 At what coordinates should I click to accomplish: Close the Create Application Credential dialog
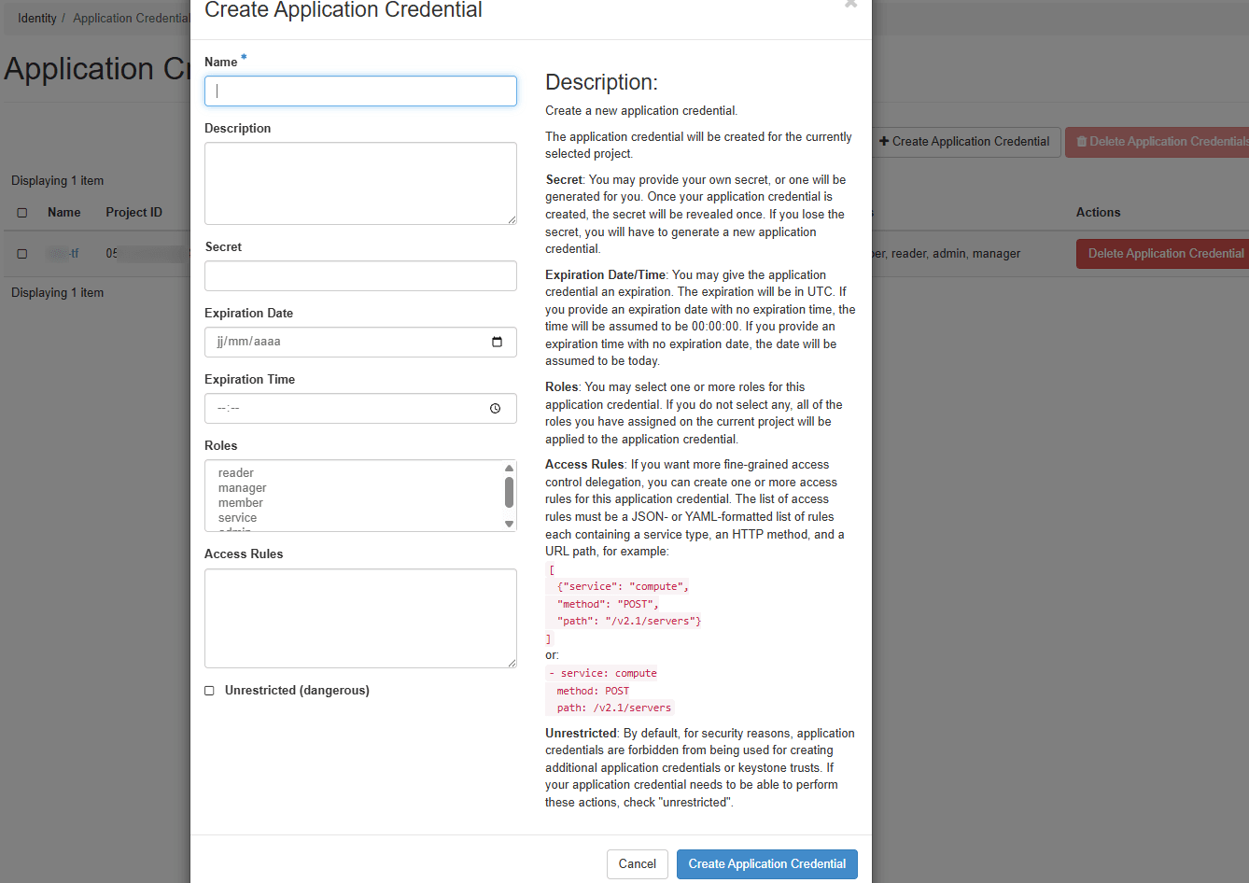click(x=850, y=4)
